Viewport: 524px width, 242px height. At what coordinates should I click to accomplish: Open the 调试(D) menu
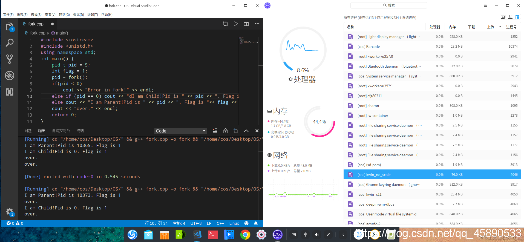pyautogui.click(x=79, y=15)
